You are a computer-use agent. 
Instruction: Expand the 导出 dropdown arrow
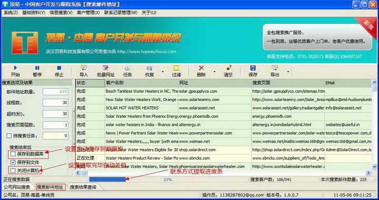288,72
